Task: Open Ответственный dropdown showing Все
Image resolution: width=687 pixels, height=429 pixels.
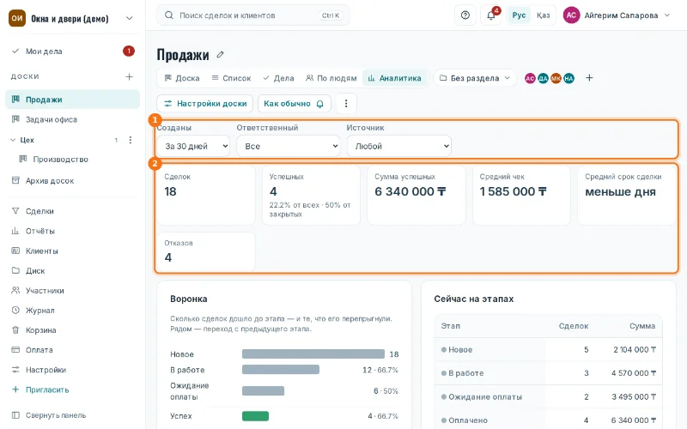Action: click(x=289, y=146)
